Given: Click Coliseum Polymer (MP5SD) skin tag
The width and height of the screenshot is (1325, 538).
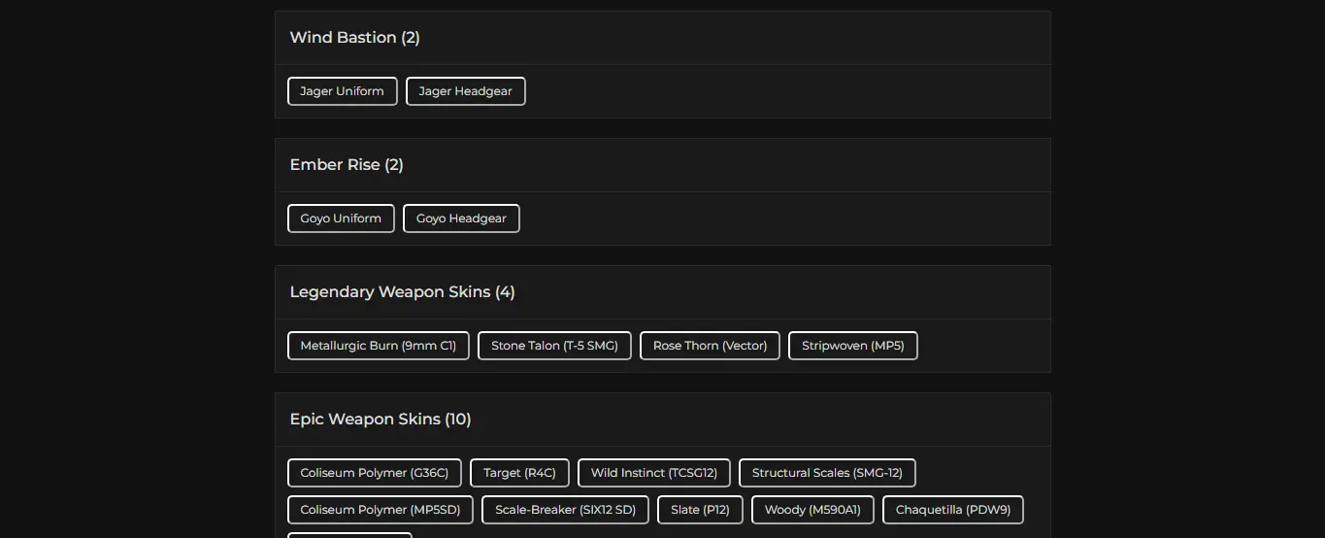Looking at the screenshot, I should coord(380,510).
